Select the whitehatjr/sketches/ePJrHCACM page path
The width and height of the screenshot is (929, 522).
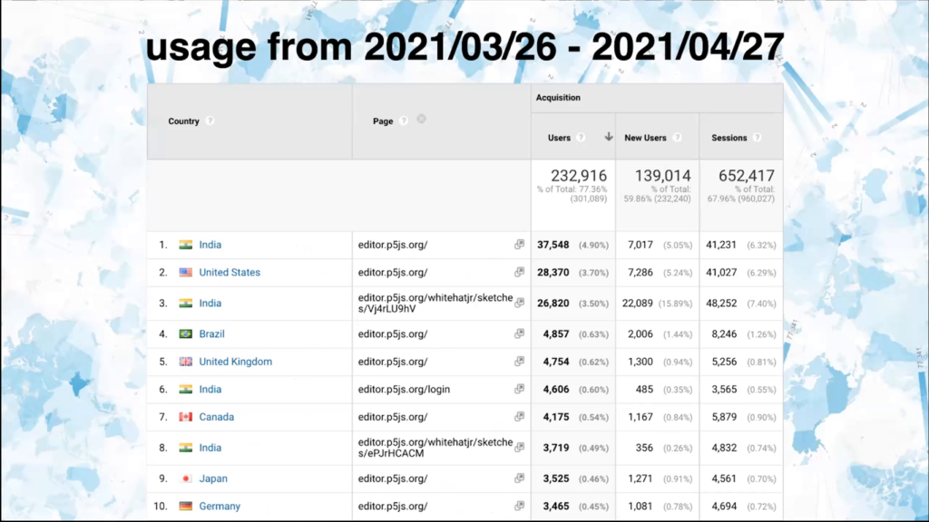435,448
